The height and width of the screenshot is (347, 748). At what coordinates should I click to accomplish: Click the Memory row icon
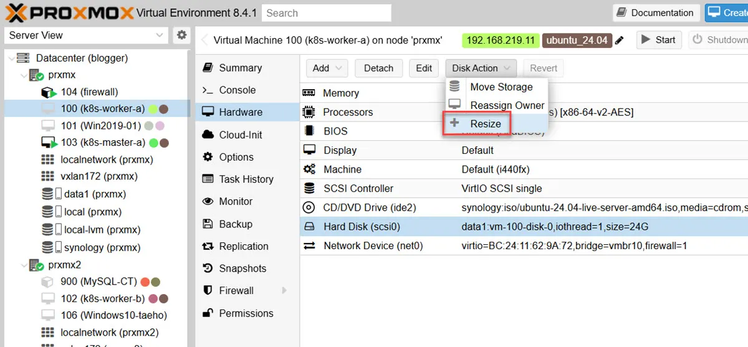[309, 93]
